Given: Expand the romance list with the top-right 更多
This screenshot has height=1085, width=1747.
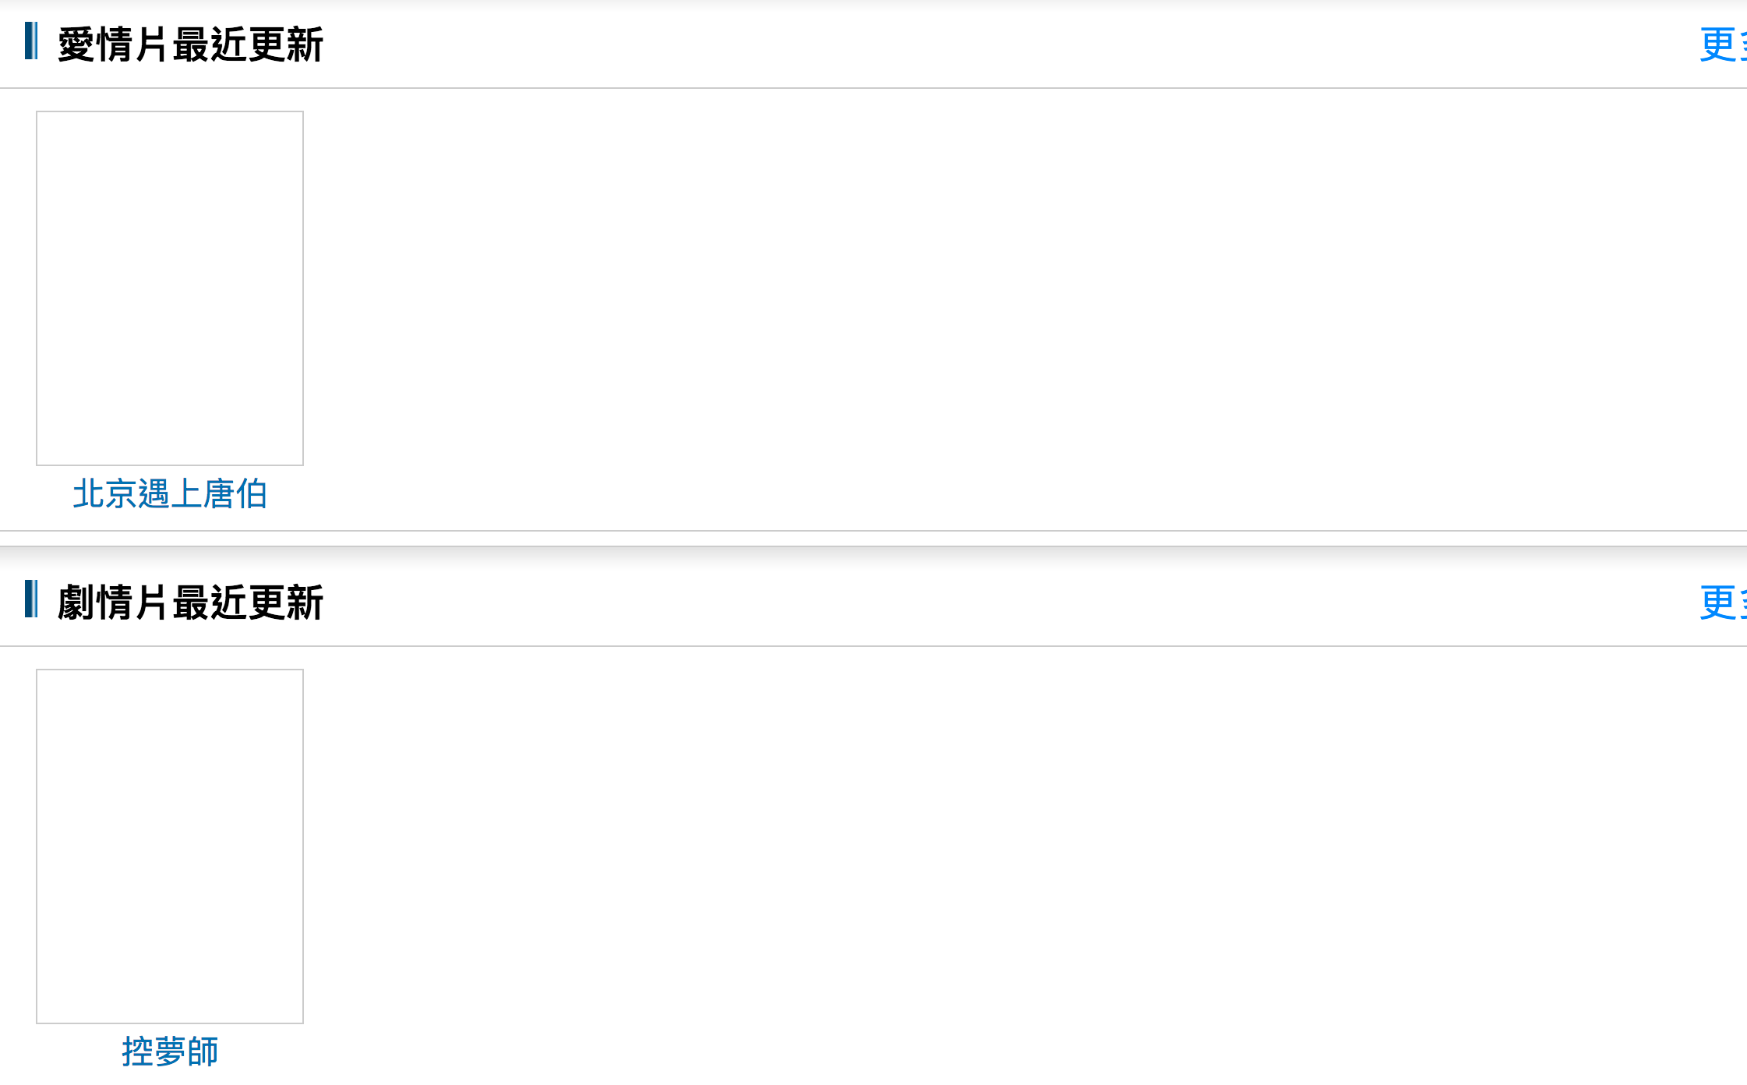Looking at the screenshot, I should [1723, 44].
